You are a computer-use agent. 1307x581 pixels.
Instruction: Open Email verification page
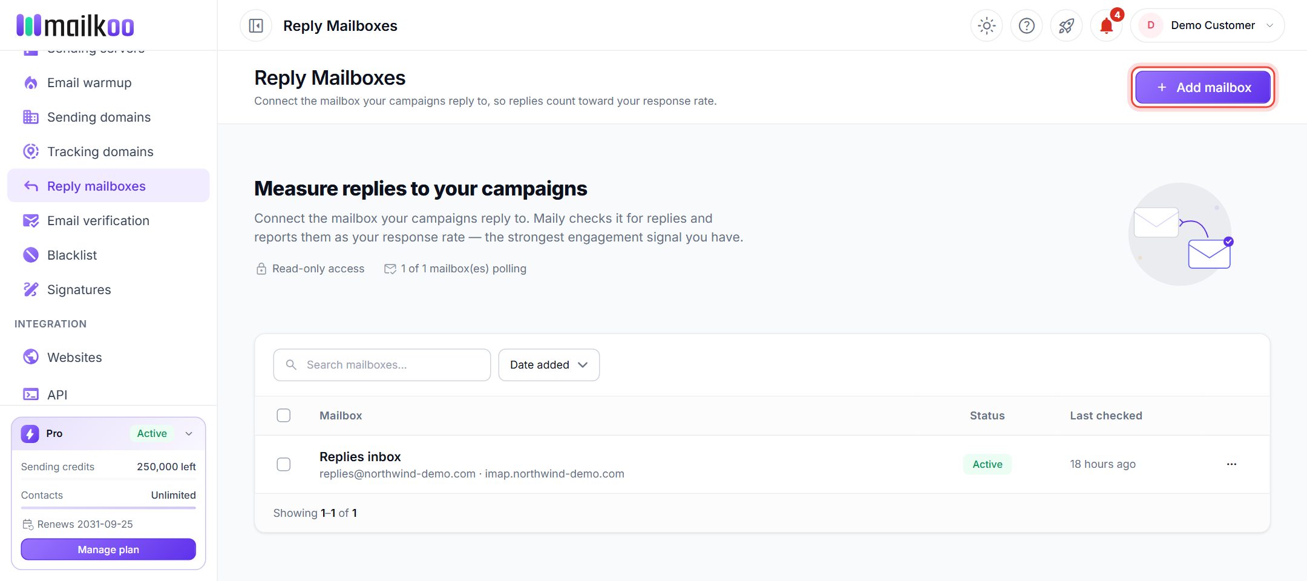108,221
